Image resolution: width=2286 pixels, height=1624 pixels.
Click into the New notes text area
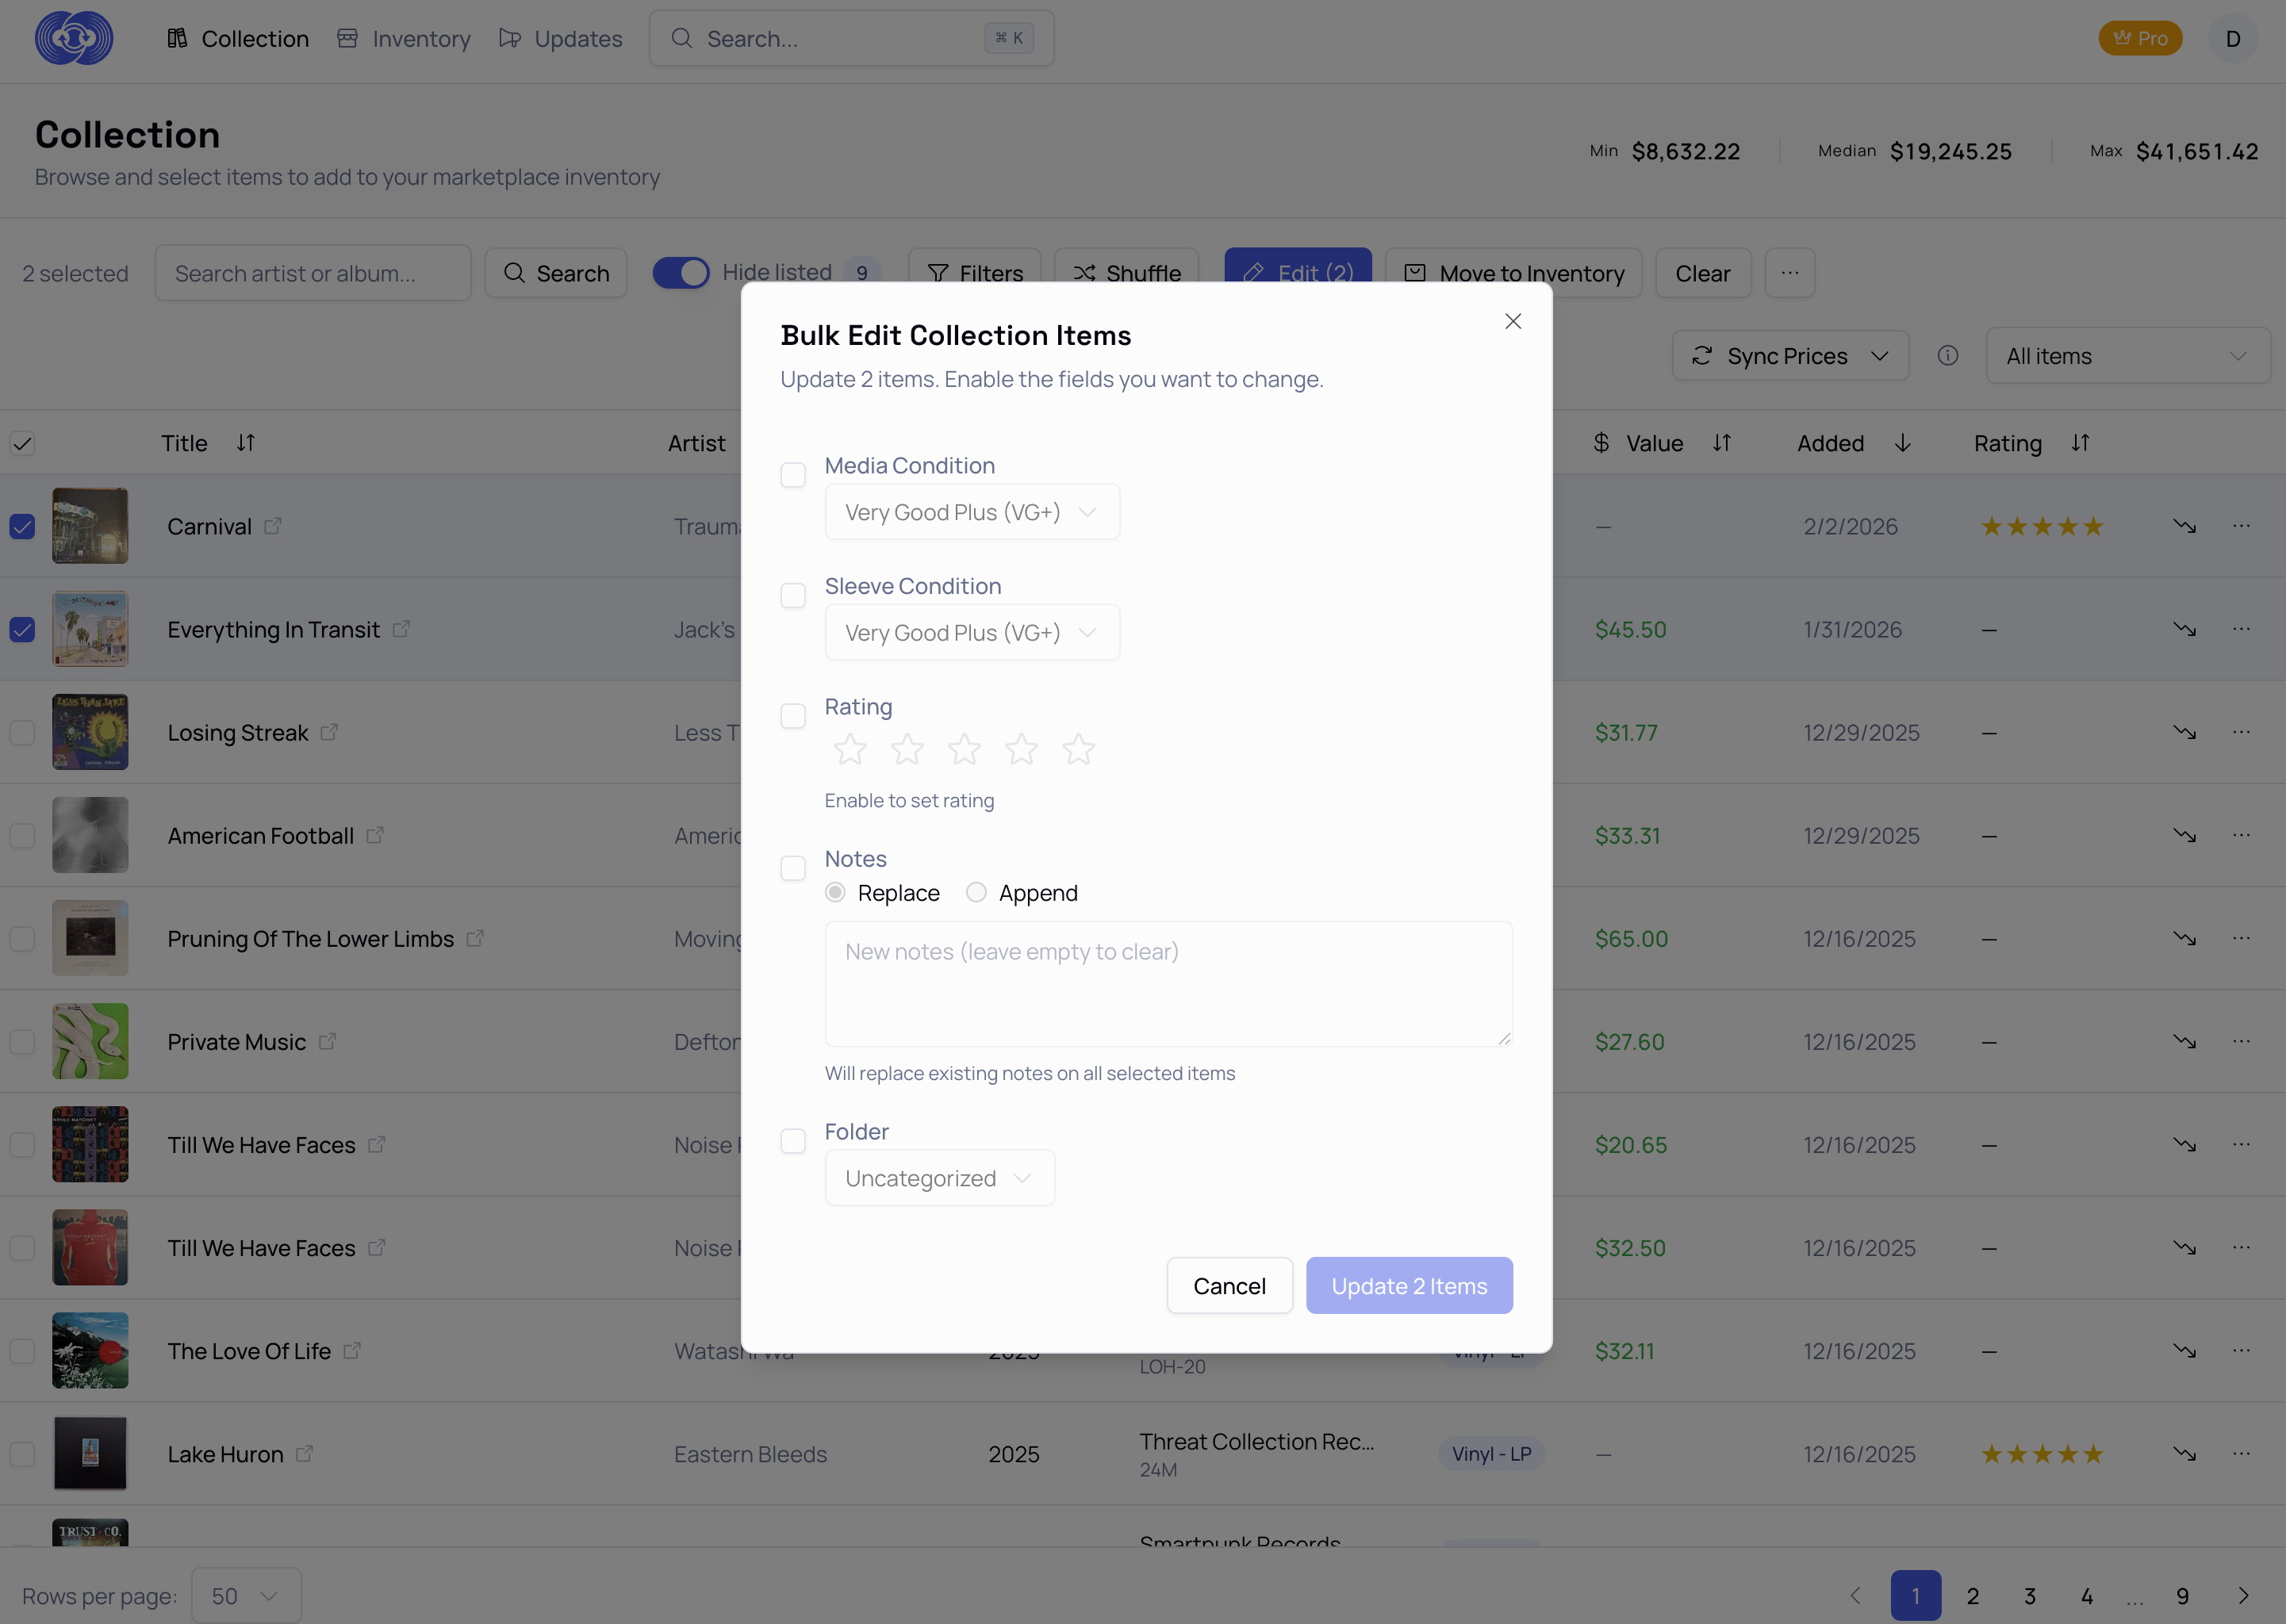tap(1167, 984)
